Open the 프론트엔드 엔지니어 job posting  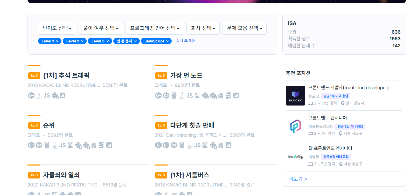click(x=328, y=118)
